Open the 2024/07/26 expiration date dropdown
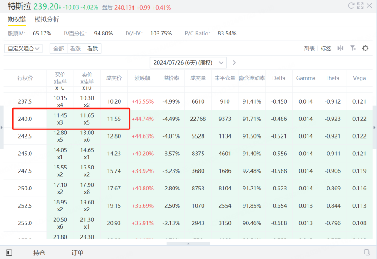Viewport: 377px width, 259px height. pos(188,63)
